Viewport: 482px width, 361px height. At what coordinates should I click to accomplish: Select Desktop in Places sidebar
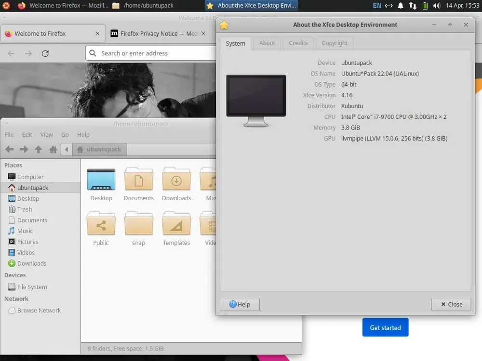(40, 199)
